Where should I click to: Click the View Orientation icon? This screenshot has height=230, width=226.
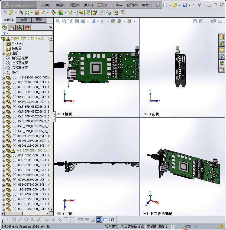tap(83, 21)
